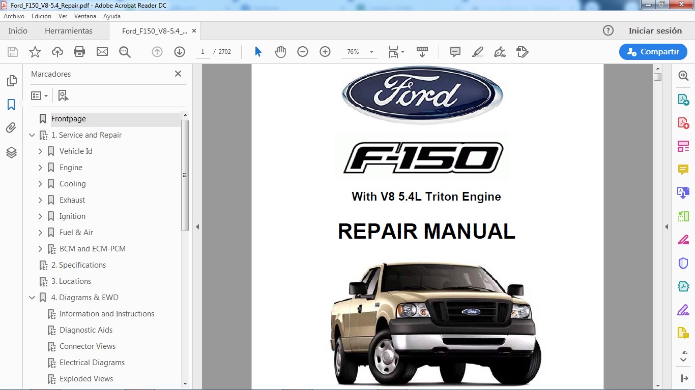Viewport: 695px width, 390px height.
Task: Close the Ford_F150 document tab
Action: 194,31
